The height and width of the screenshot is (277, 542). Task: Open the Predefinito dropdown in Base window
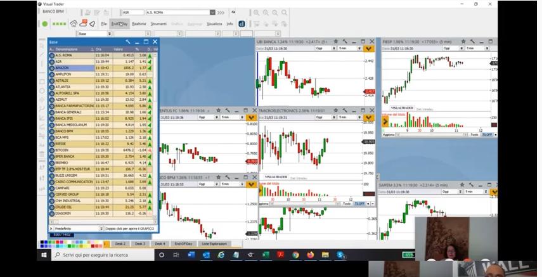pos(101,229)
